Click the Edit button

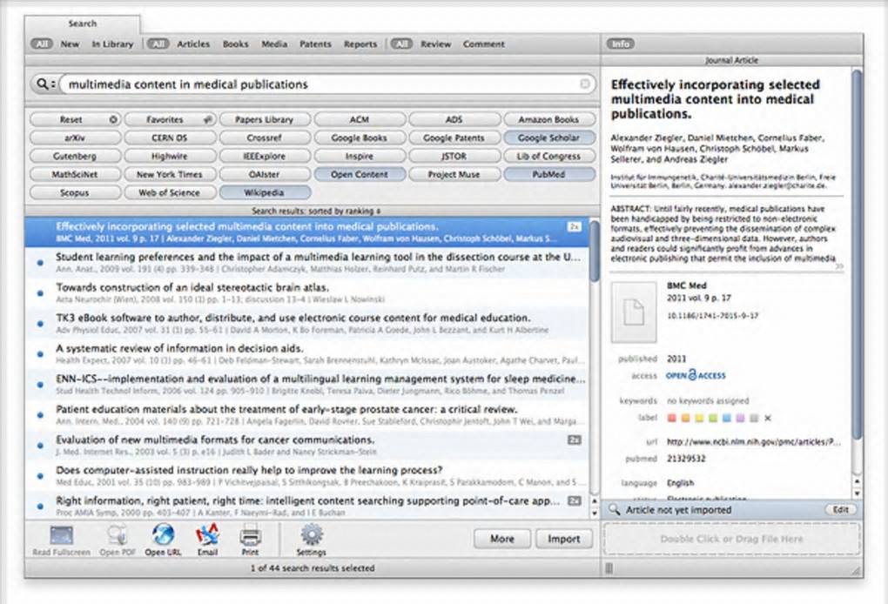(x=840, y=509)
